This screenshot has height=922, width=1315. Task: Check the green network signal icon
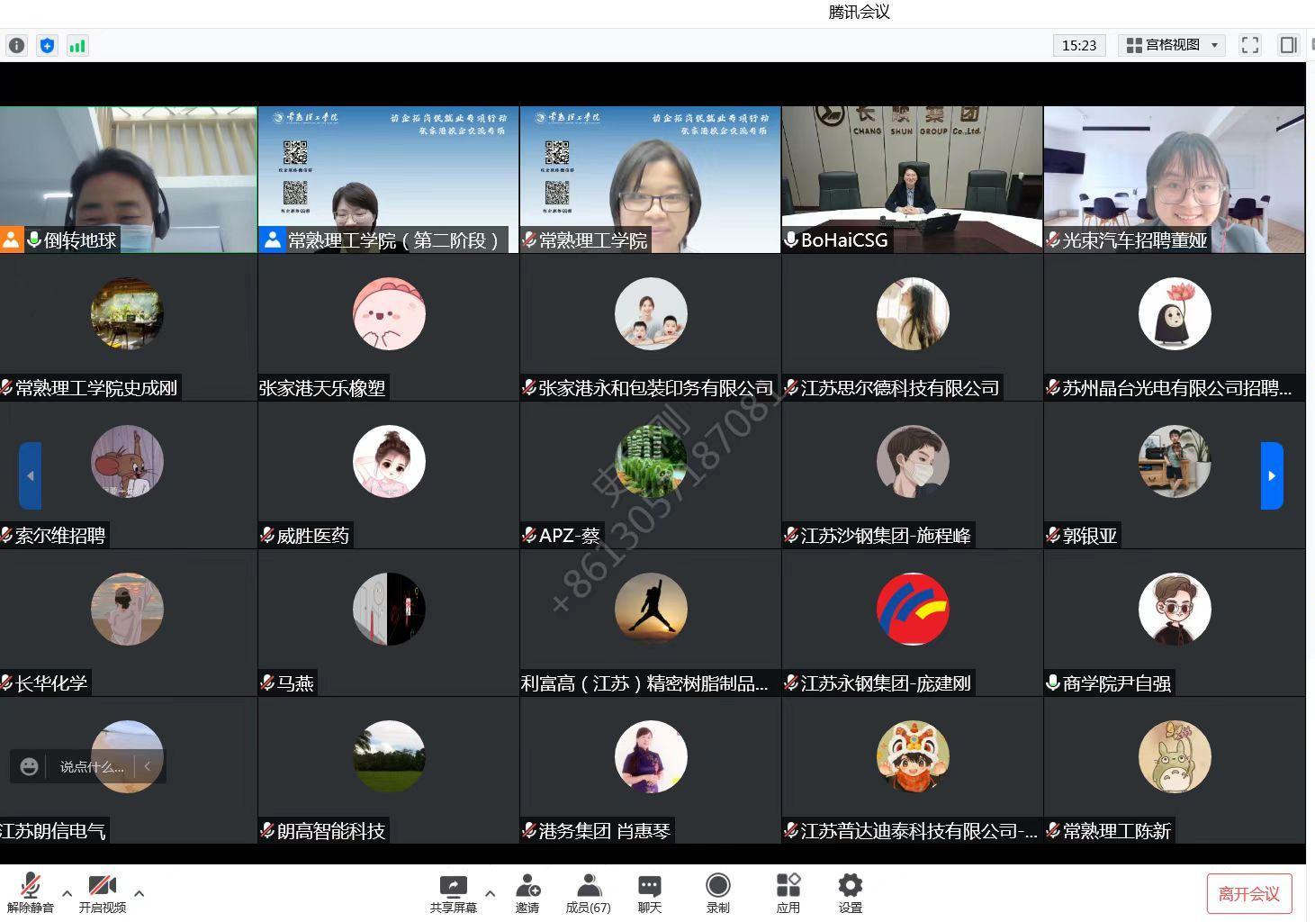77,45
